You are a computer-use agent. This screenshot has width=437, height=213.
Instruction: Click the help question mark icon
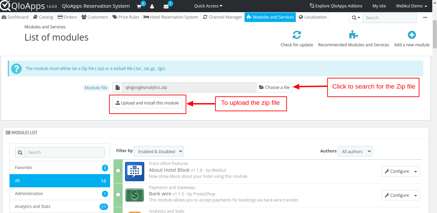click(16, 68)
